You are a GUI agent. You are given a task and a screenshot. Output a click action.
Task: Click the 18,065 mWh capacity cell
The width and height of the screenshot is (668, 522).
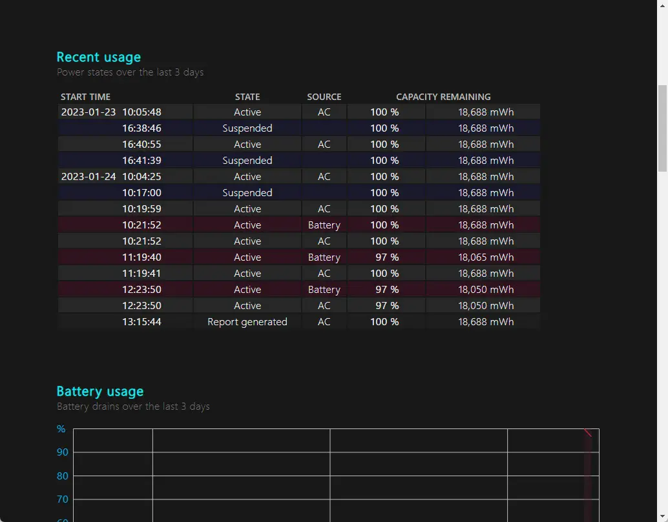(x=486, y=257)
